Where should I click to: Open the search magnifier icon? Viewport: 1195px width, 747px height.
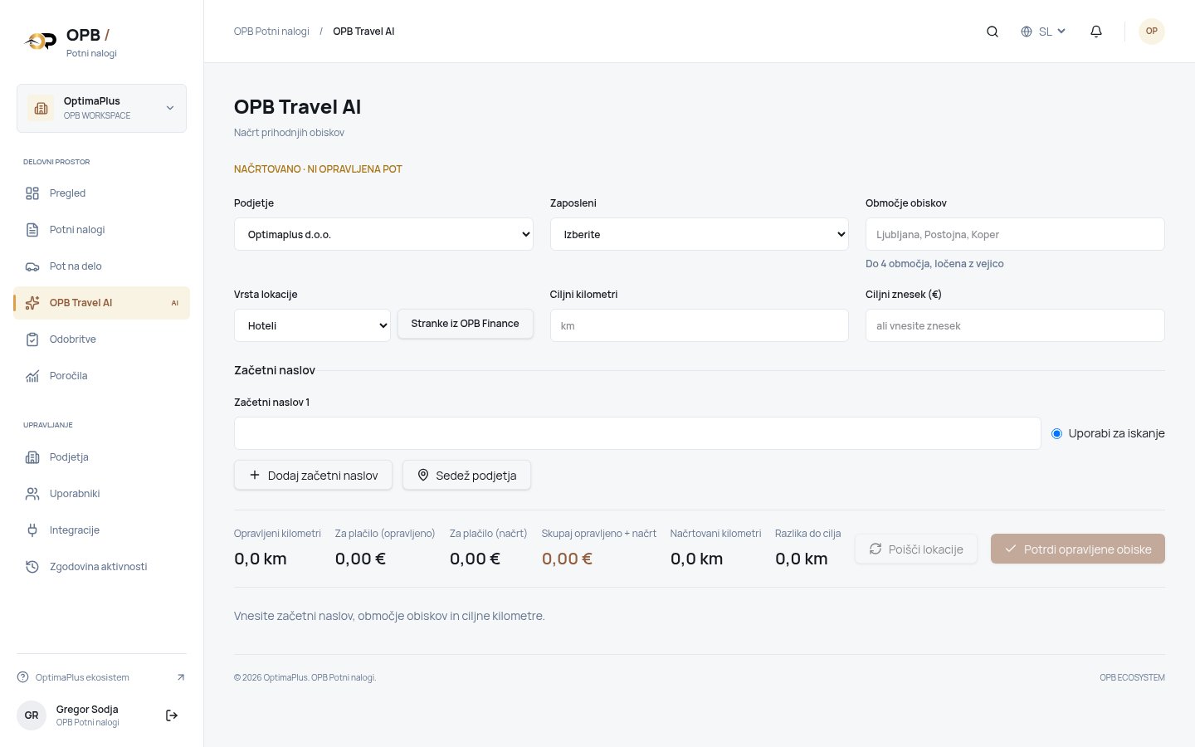click(x=993, y=32)
